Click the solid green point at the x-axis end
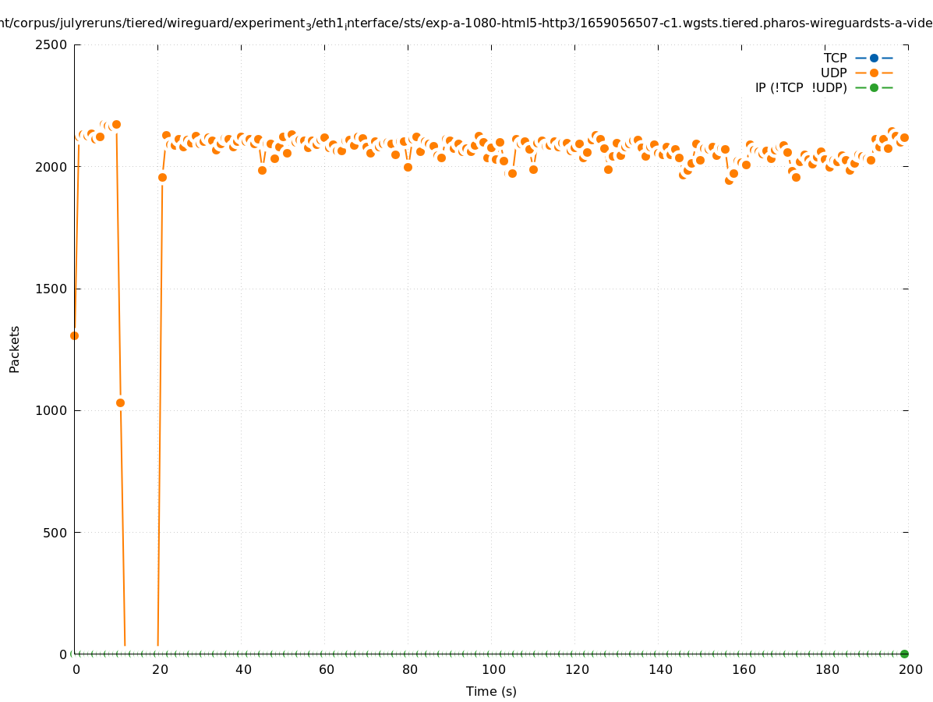Viewport: 933px width, 702px height. click(904, 654)
